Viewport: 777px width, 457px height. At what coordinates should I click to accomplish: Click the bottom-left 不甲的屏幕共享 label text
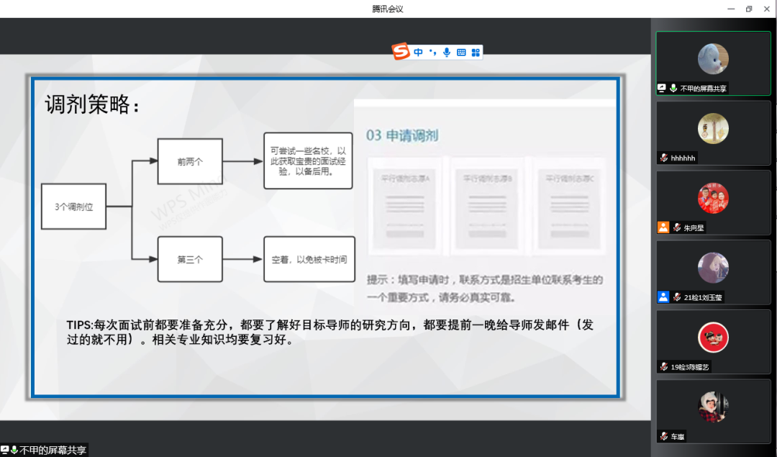(53, 450)
